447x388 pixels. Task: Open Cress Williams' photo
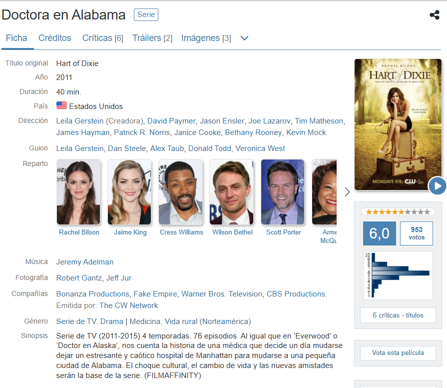pos(181,192)
